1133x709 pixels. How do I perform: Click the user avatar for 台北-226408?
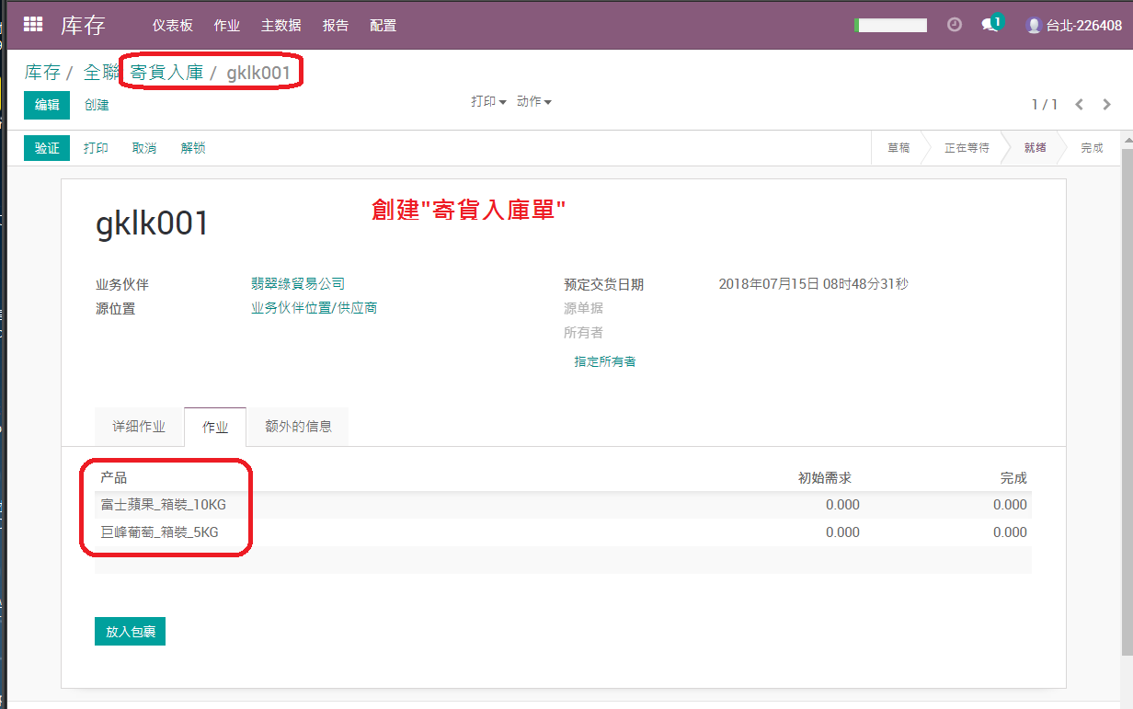(x=1034, y=26)
